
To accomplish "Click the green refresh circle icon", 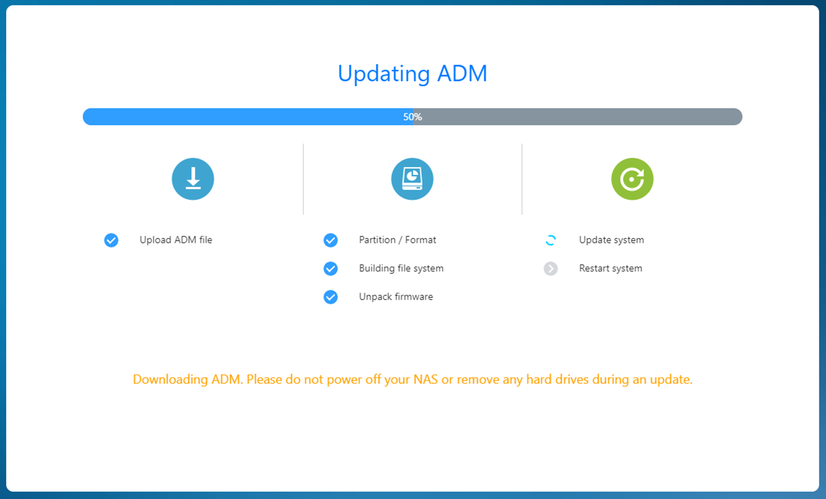I will [632, 179].
